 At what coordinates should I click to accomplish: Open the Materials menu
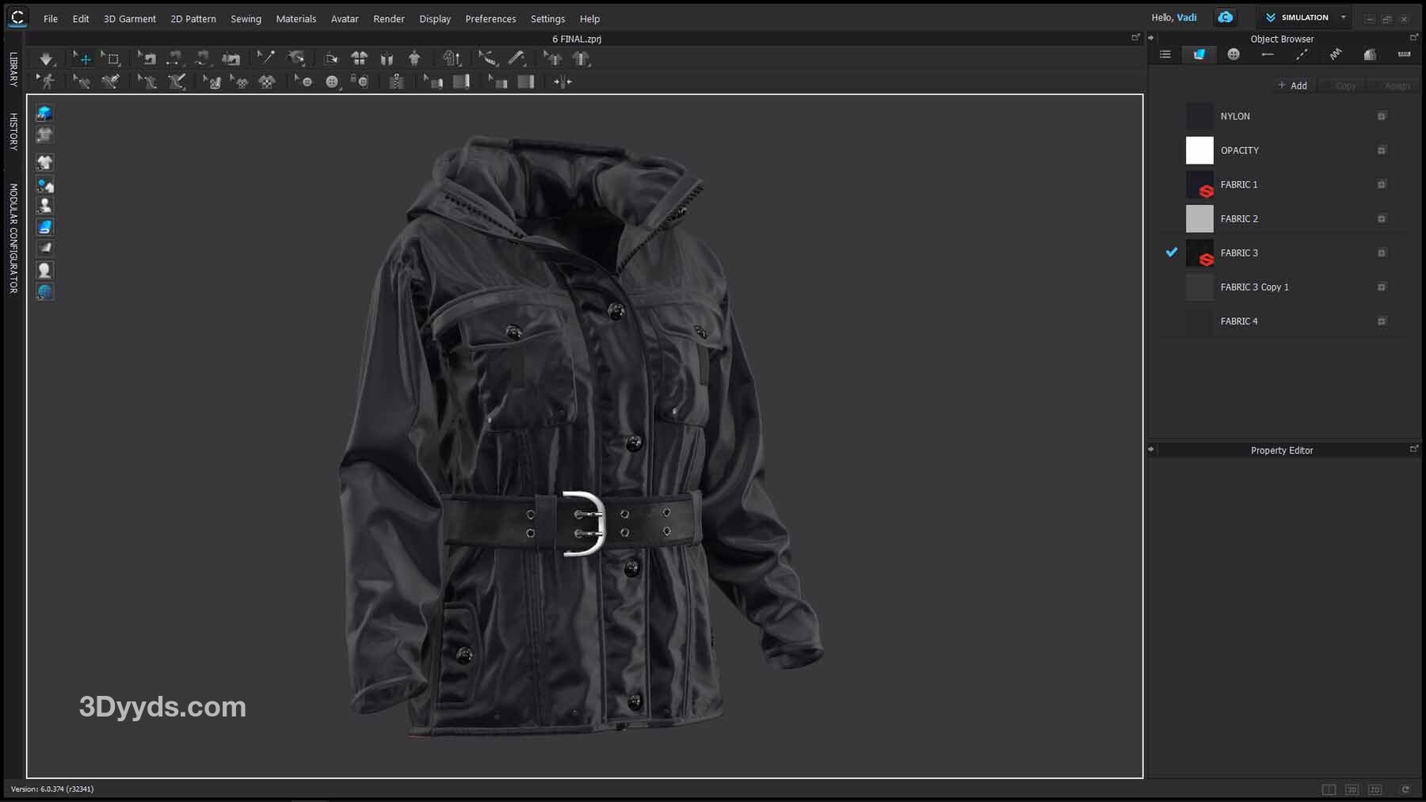(295, 19)
